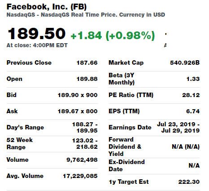Select the Open value 189.88
The width and height of the screenshot is (209, 191).
click(x=87, y=79)
